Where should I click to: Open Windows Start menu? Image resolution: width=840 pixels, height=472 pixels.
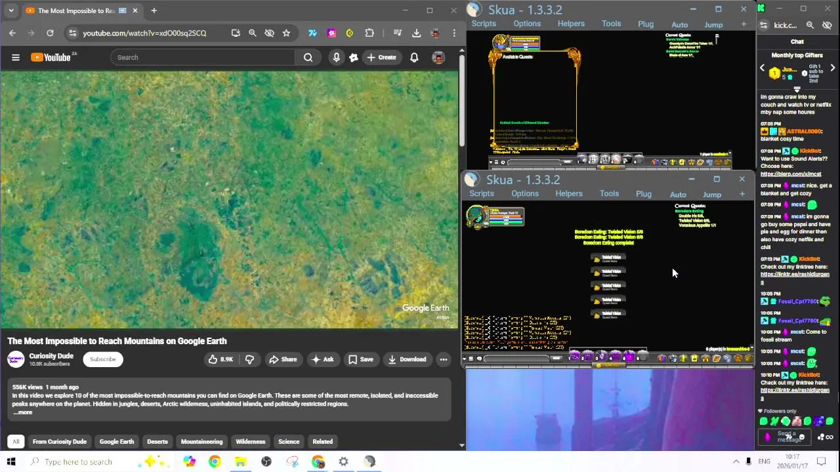tap(11, 462)
